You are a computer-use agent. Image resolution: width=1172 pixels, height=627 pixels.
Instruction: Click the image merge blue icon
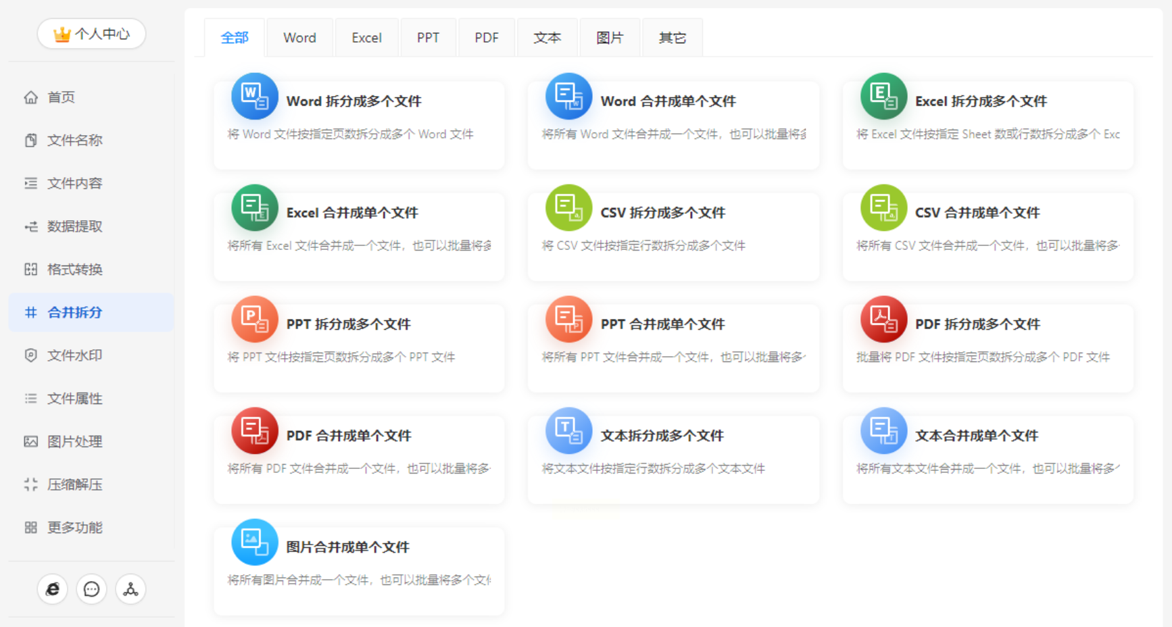click(x=254, y=542)
